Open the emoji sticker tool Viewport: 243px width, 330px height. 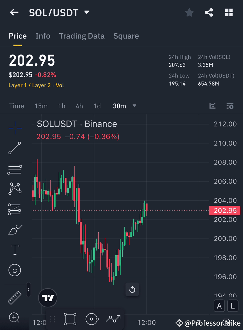pyautogui.click(x=15, y=270)
